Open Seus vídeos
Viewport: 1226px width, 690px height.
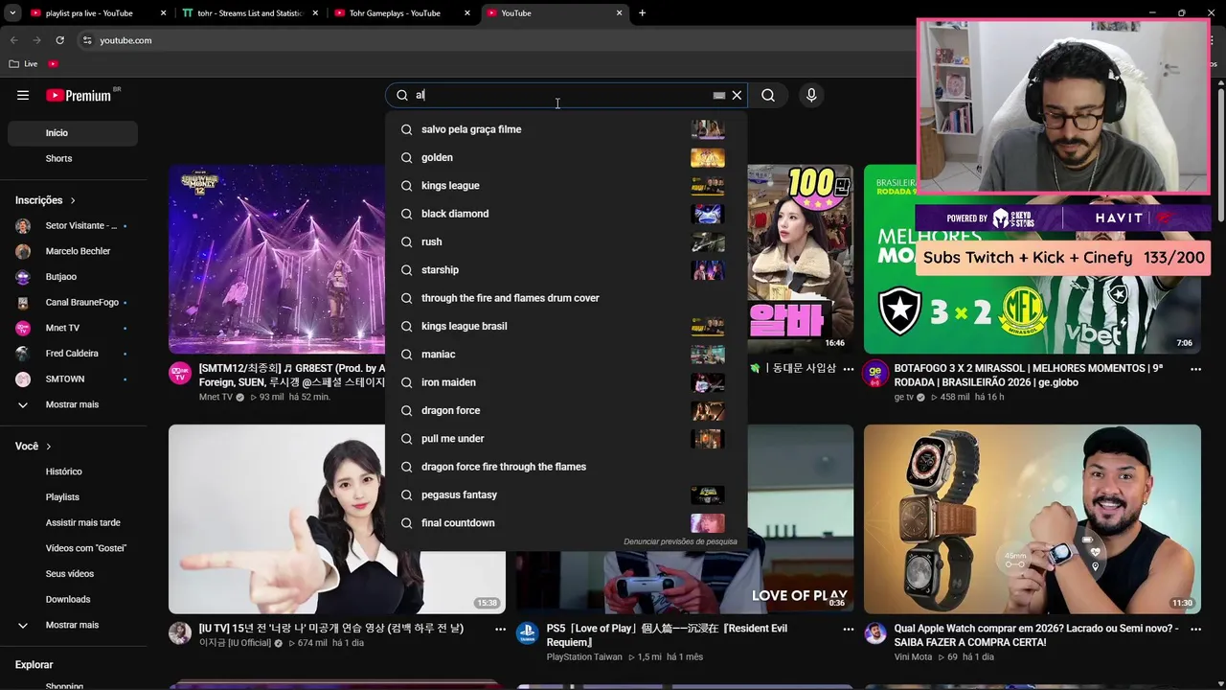pyautogui.click(x=73, y=574)
